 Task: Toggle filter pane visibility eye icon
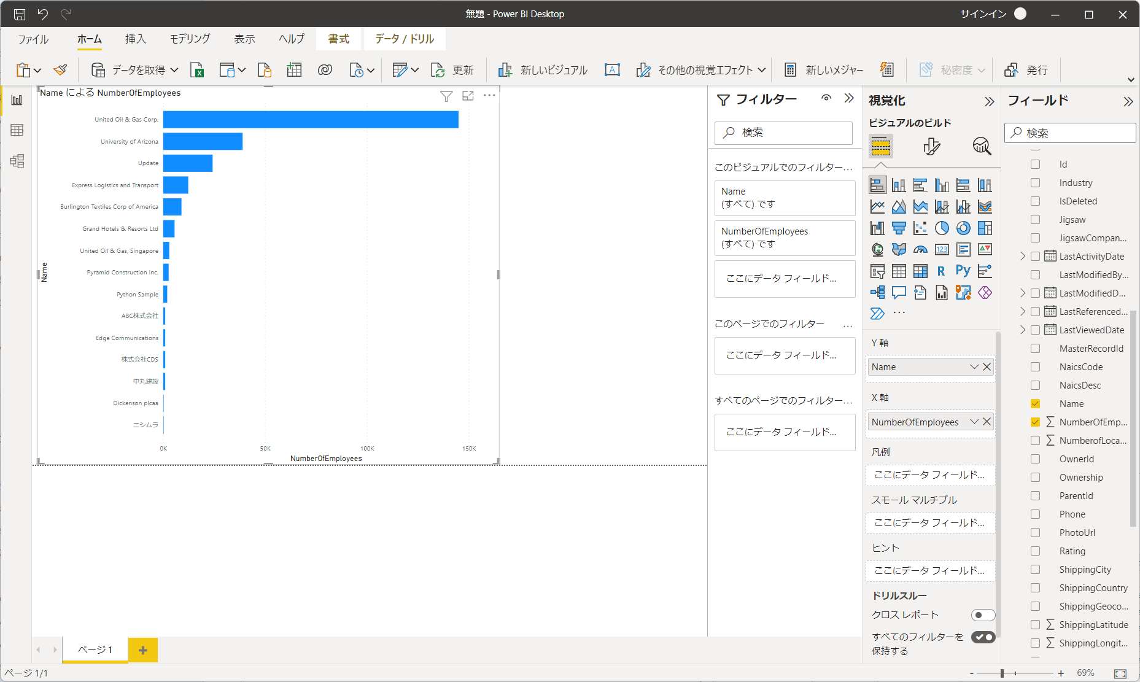coord(826,98)
